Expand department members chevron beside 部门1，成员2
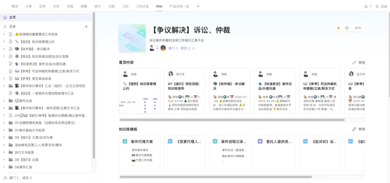This screenshot has height=183, width=390. point(193,48)
